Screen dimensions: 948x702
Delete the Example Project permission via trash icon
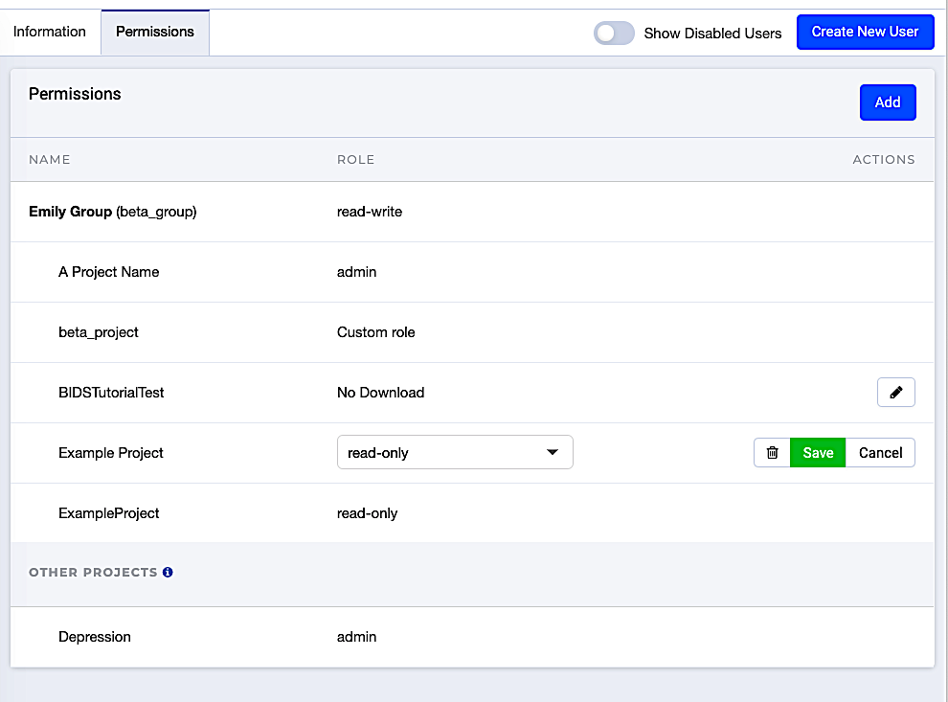(x=772, y=453)
